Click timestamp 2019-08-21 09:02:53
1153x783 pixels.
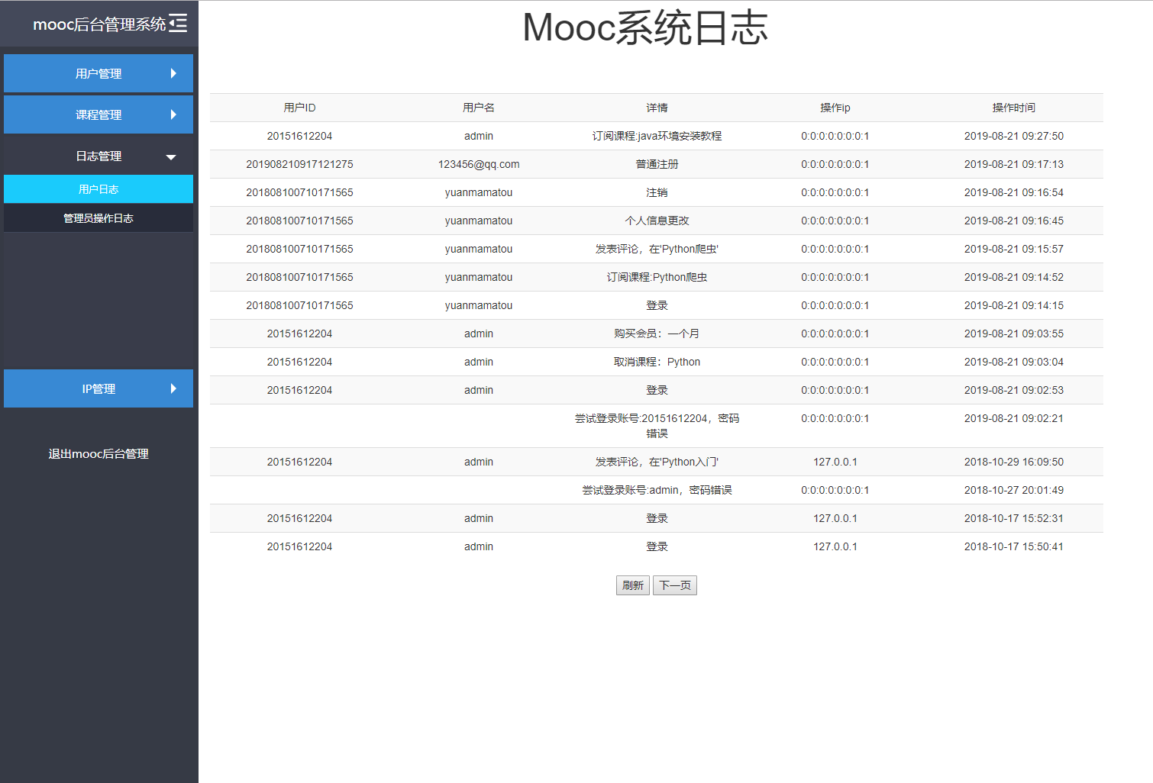[1014, 390]
